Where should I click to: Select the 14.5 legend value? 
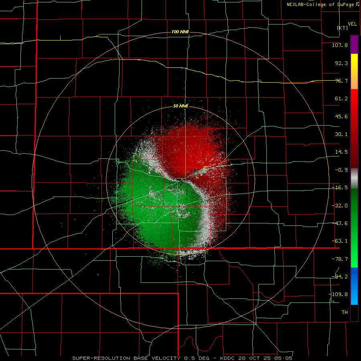click(x=341, y=152)
